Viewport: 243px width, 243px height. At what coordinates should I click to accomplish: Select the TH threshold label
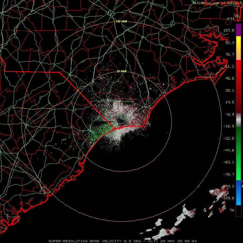pyautogui.click(x=232, y=210)
